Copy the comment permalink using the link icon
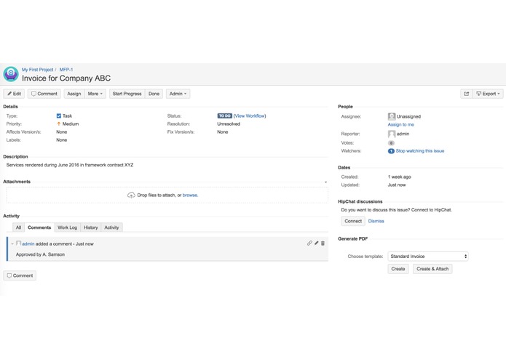Viewport: 506px width, 359px height. [x=309, y=243]
